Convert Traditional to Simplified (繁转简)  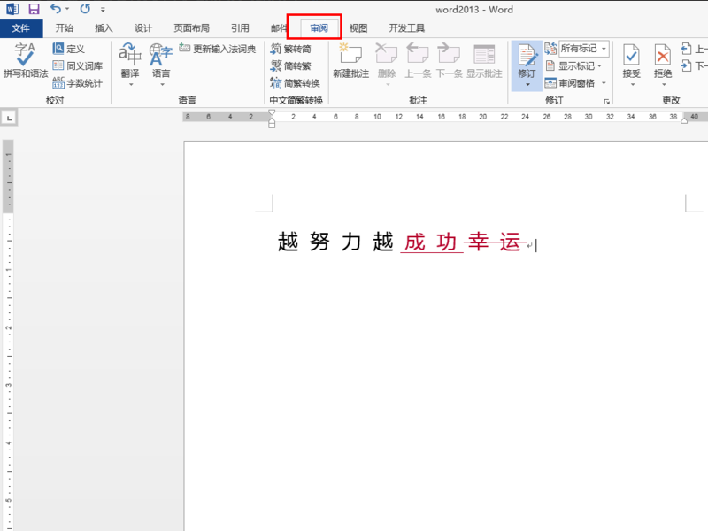(x=291, y=49)
